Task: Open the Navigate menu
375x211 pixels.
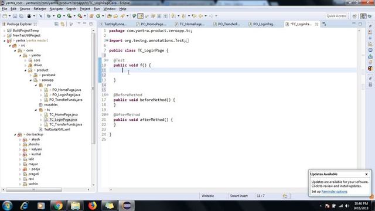Action: click(x=56, y=9)
